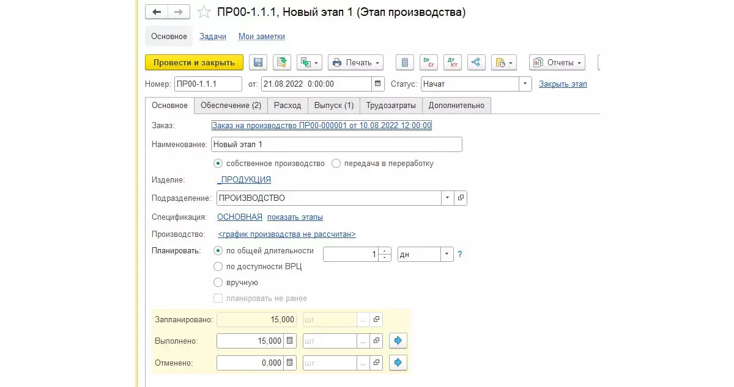
Task: Open calculator for Отменено quantity
Action: tap(291, 363)
